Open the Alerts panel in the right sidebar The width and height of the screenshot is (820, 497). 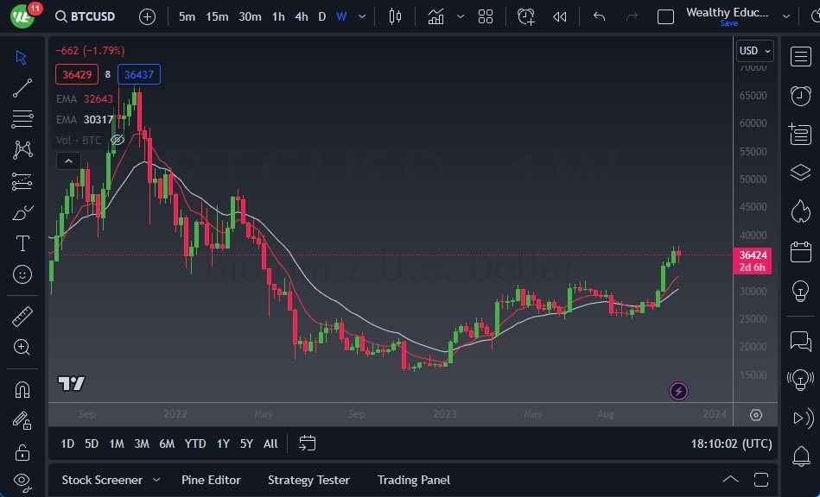point(799,96)
